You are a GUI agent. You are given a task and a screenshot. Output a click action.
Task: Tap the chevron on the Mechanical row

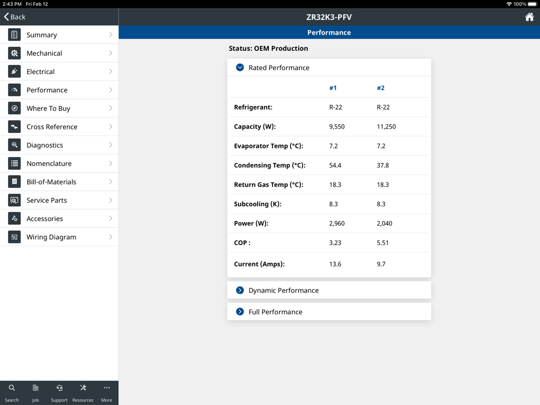pyautogui.click(x=111, y=53)
